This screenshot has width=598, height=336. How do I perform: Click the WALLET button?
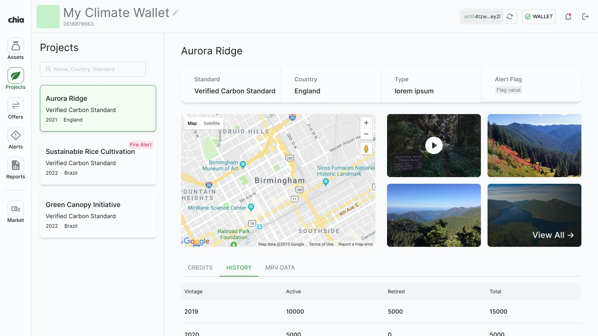pos(539,17)
